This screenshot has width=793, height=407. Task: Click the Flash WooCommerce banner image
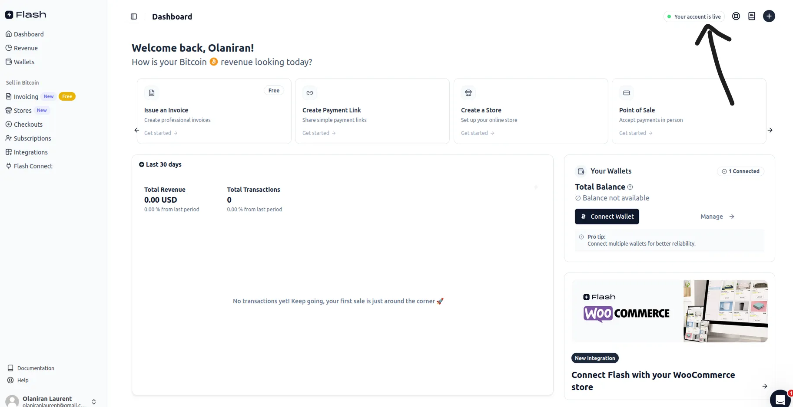tap(669, 311)
